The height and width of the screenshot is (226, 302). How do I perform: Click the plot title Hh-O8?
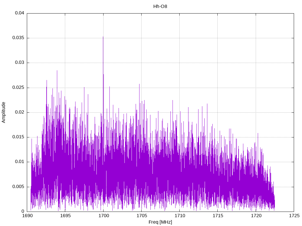pos(160,6)
